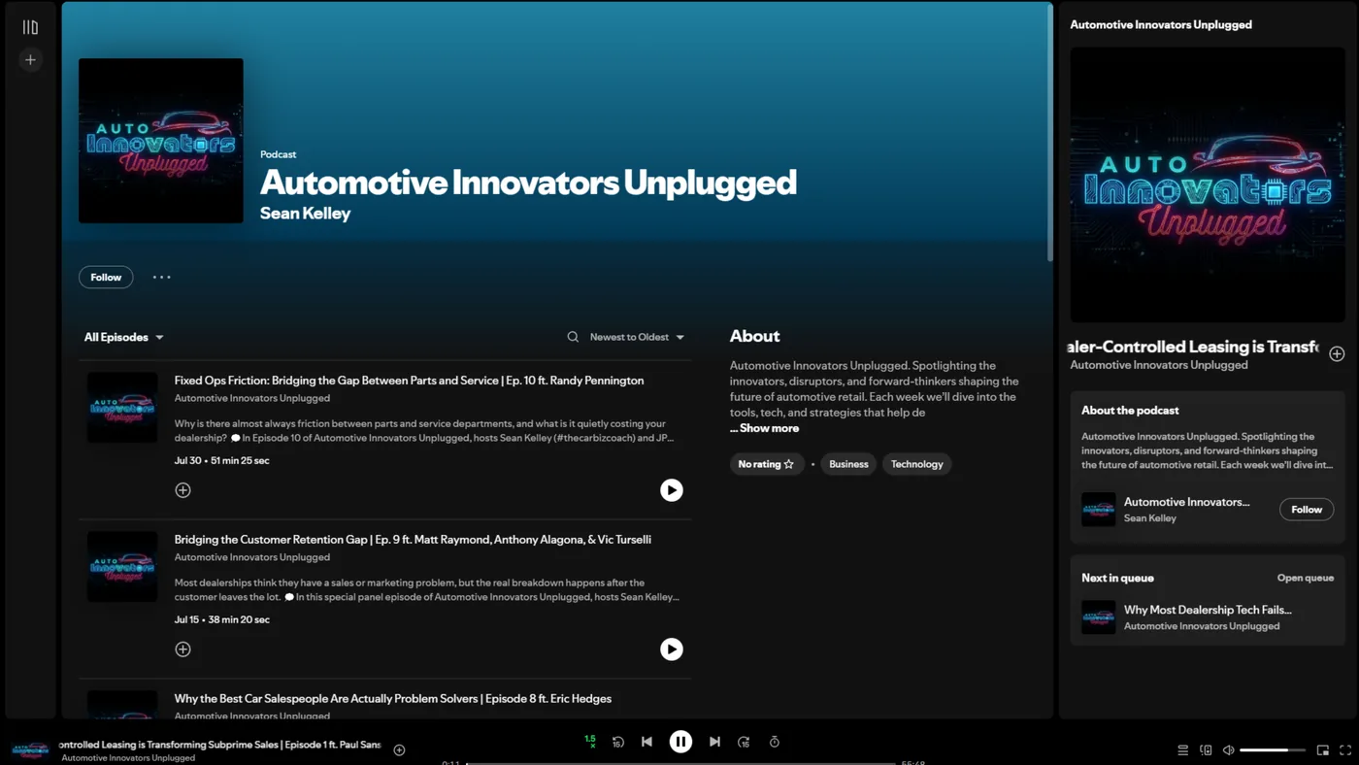Pause the current episode
Screen dimensions: 1359x765
[680, 742]
